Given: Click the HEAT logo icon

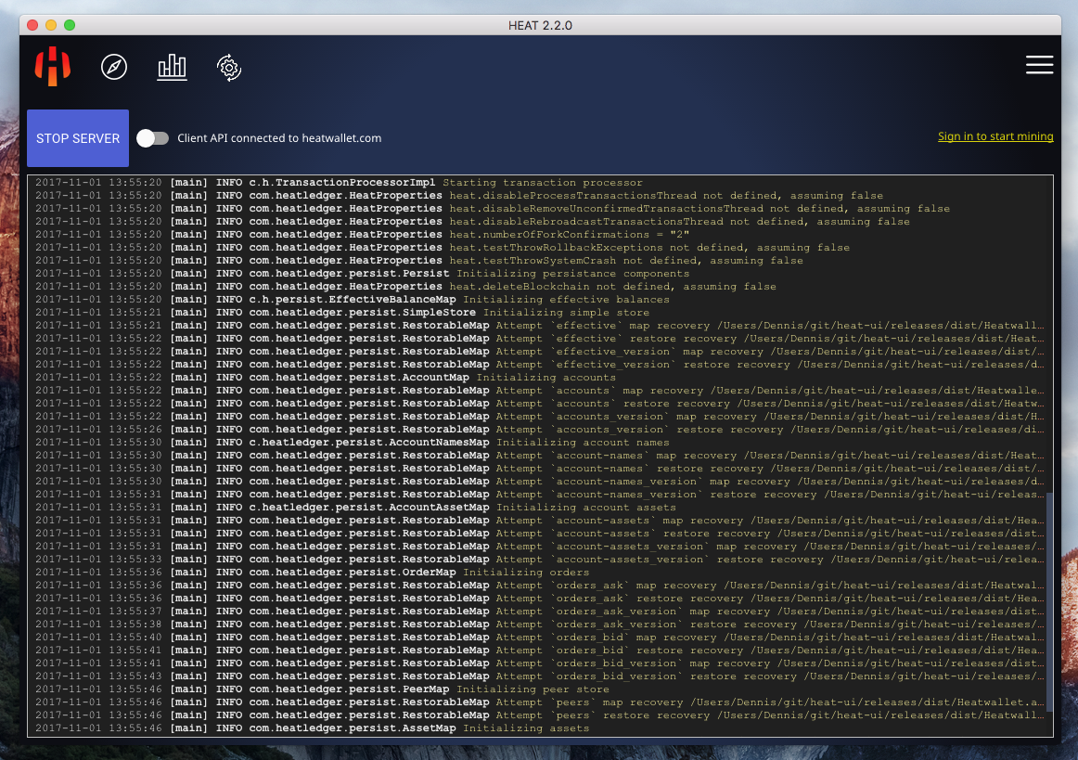Looking at the screenshot, I should pyautogui.click(x=53, y=66).
